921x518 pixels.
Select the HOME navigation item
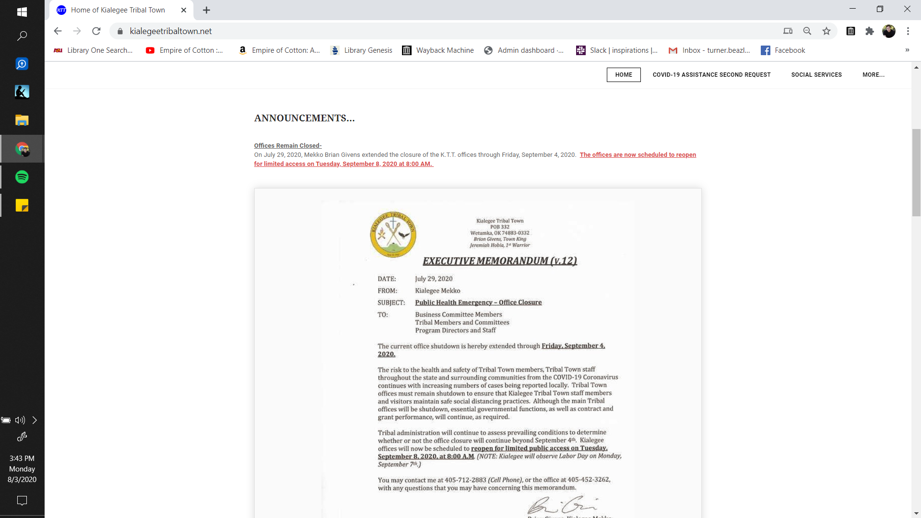624,75
